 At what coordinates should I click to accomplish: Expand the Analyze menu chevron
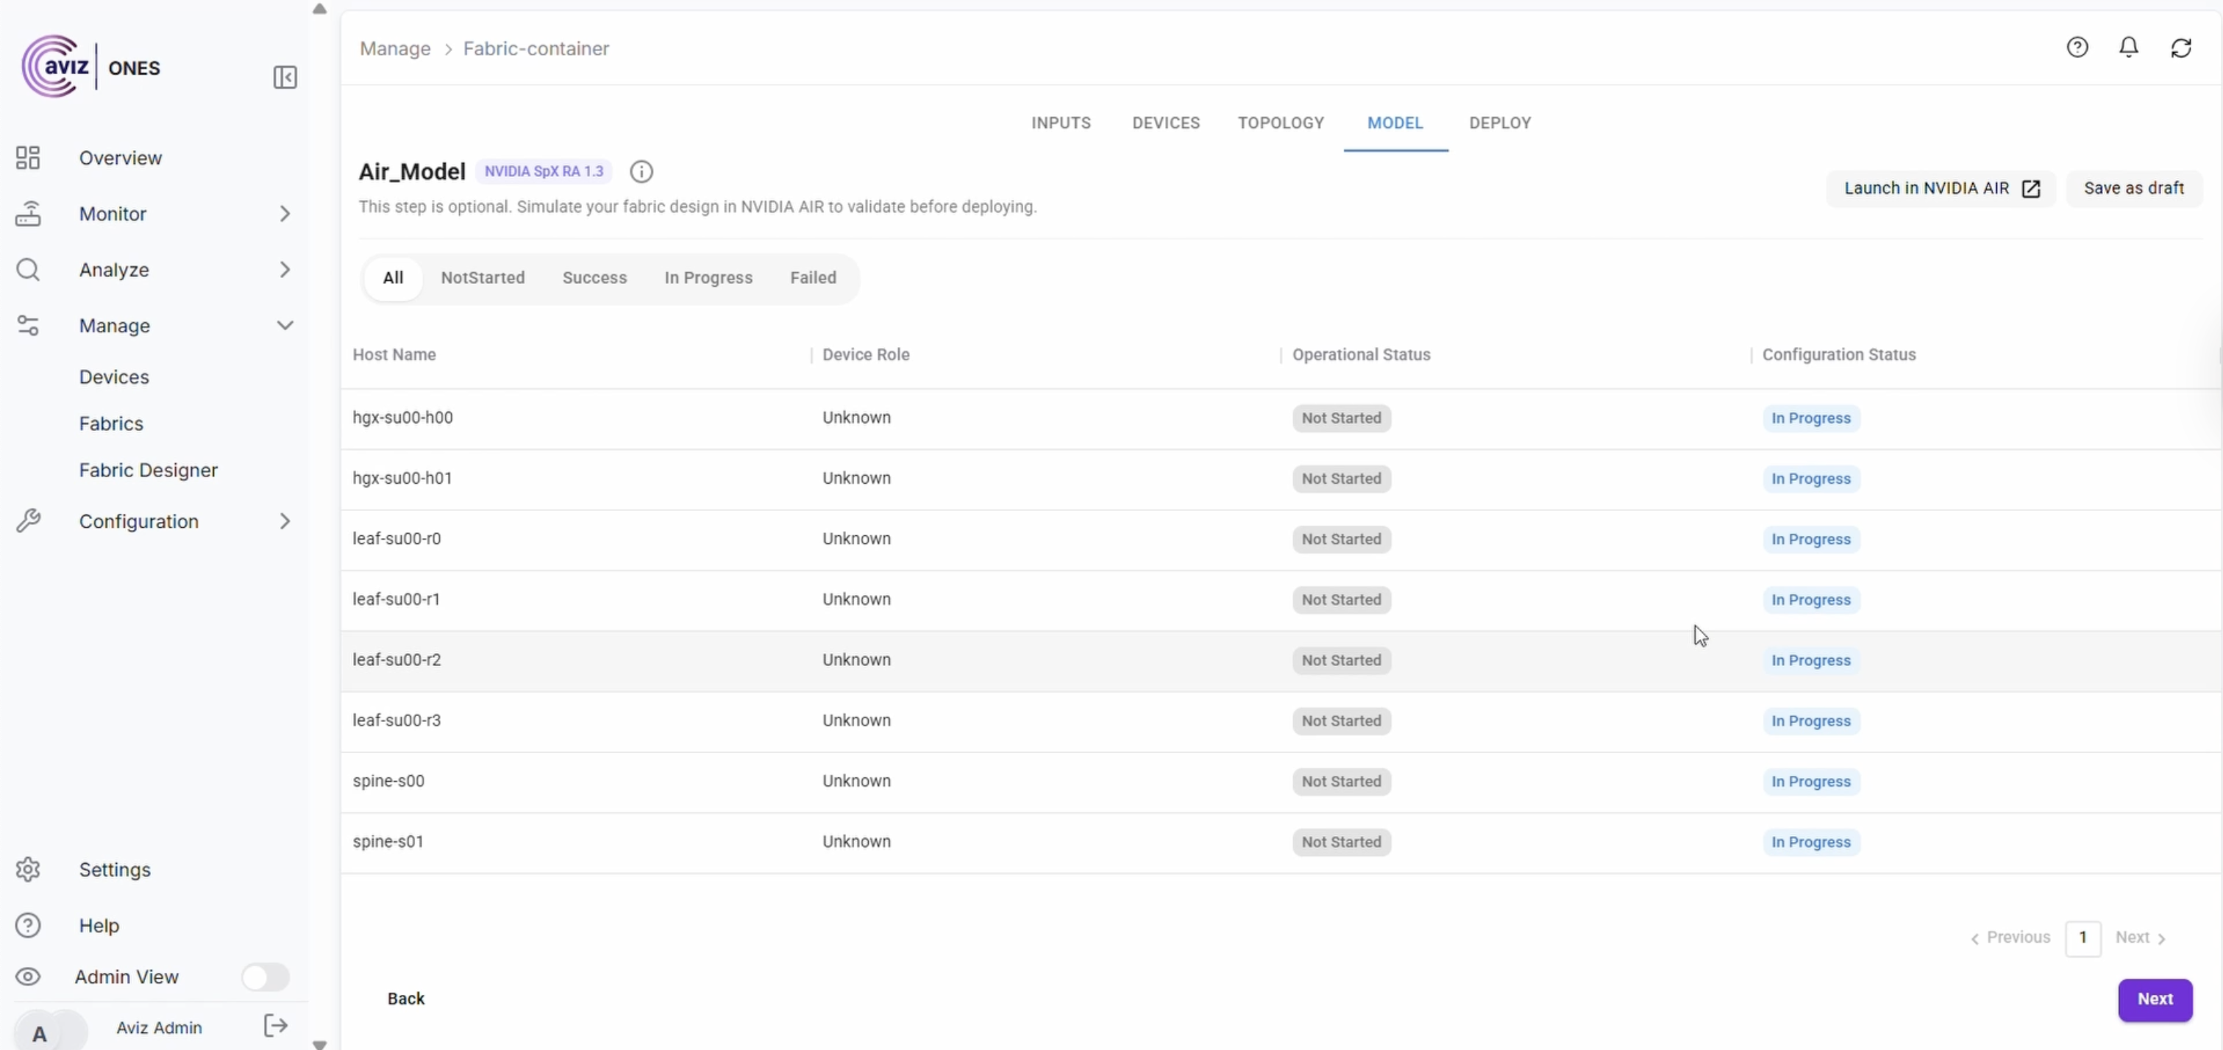pos(285,270)
